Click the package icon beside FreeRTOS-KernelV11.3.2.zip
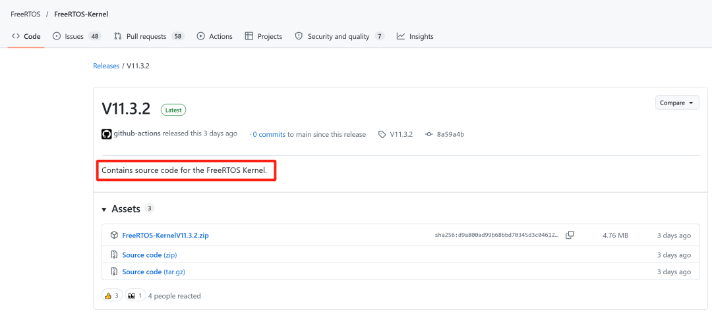This screenshot has height=315, width=712. click(x=115, y=235)
